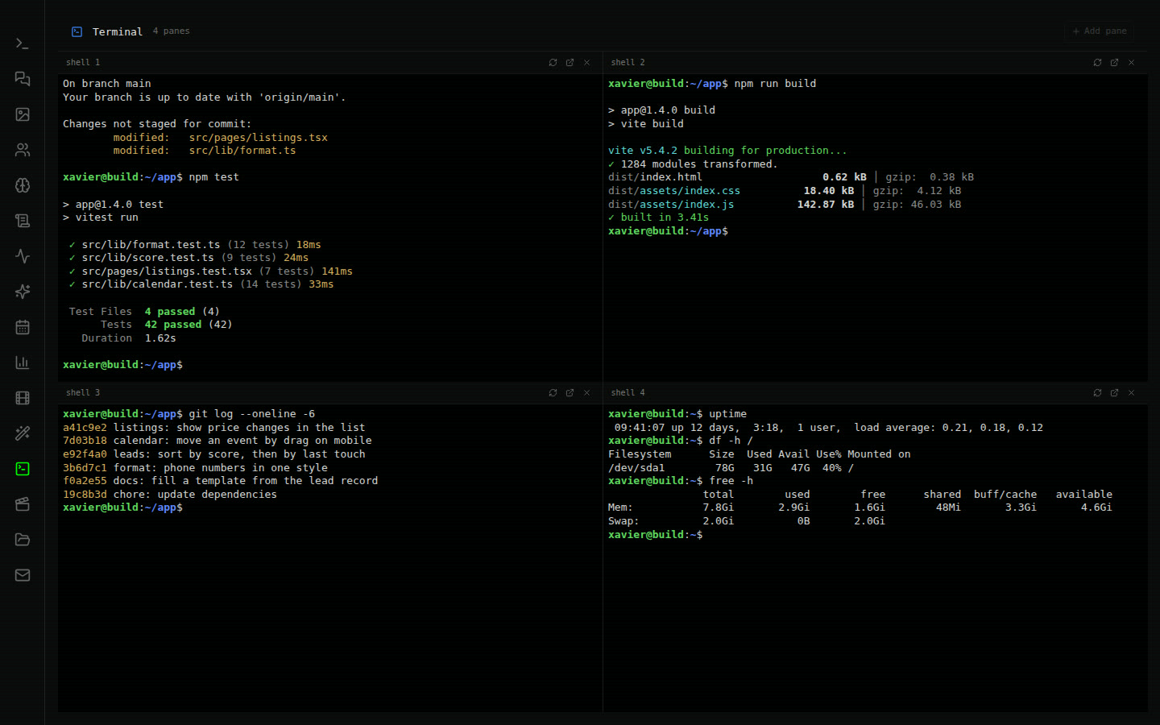The image size is (1160, 725).
Task: Click commit hash f0a2e55
Action: click(85, 481)
